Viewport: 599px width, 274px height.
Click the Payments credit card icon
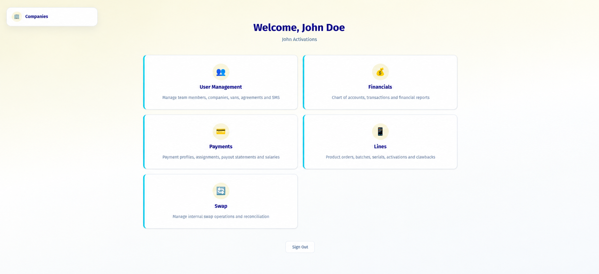221,131
